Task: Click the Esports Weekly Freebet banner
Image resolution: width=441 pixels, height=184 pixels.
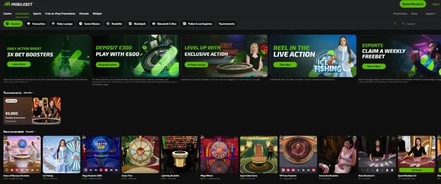Action: [400, 56]
